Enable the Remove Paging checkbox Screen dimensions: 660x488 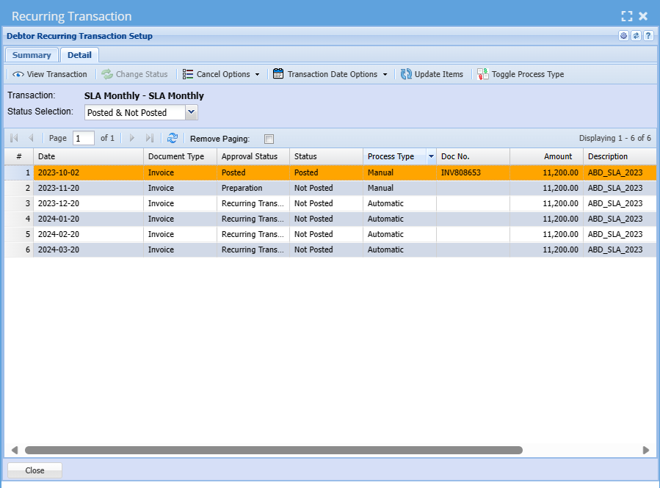(x=269, y=139)
